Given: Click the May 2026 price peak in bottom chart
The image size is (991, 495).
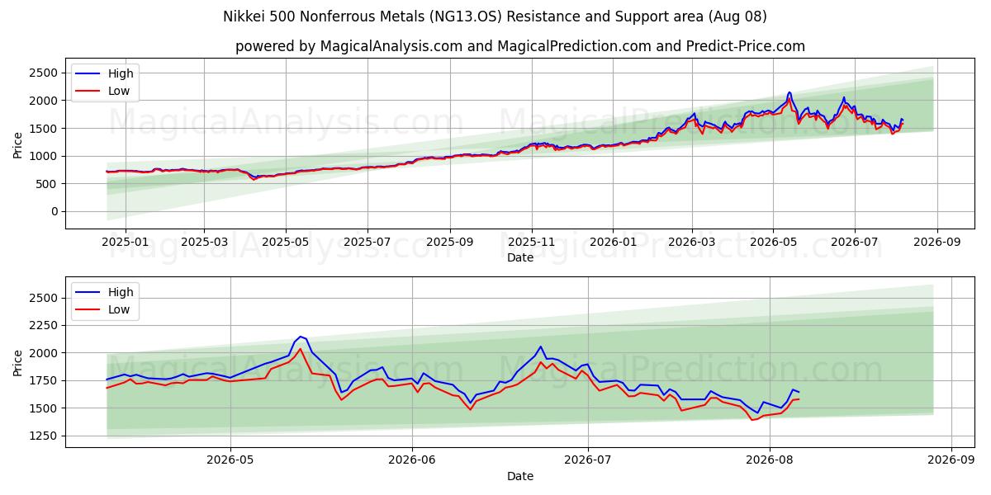Looking at the screenshot, I should coord(301,337).
